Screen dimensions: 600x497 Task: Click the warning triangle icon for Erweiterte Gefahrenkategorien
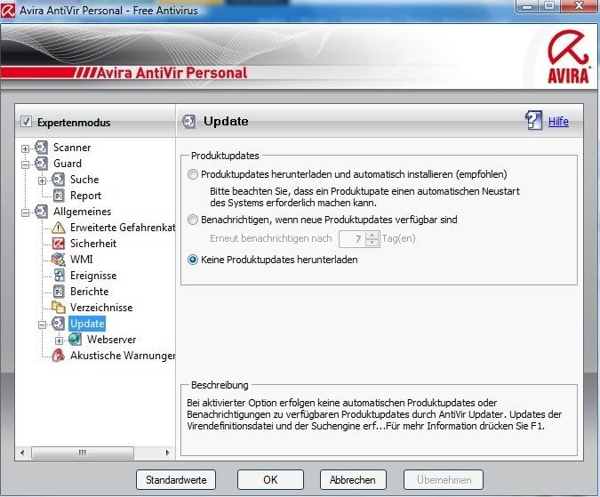pyautogui.click(x=59, y=228)
